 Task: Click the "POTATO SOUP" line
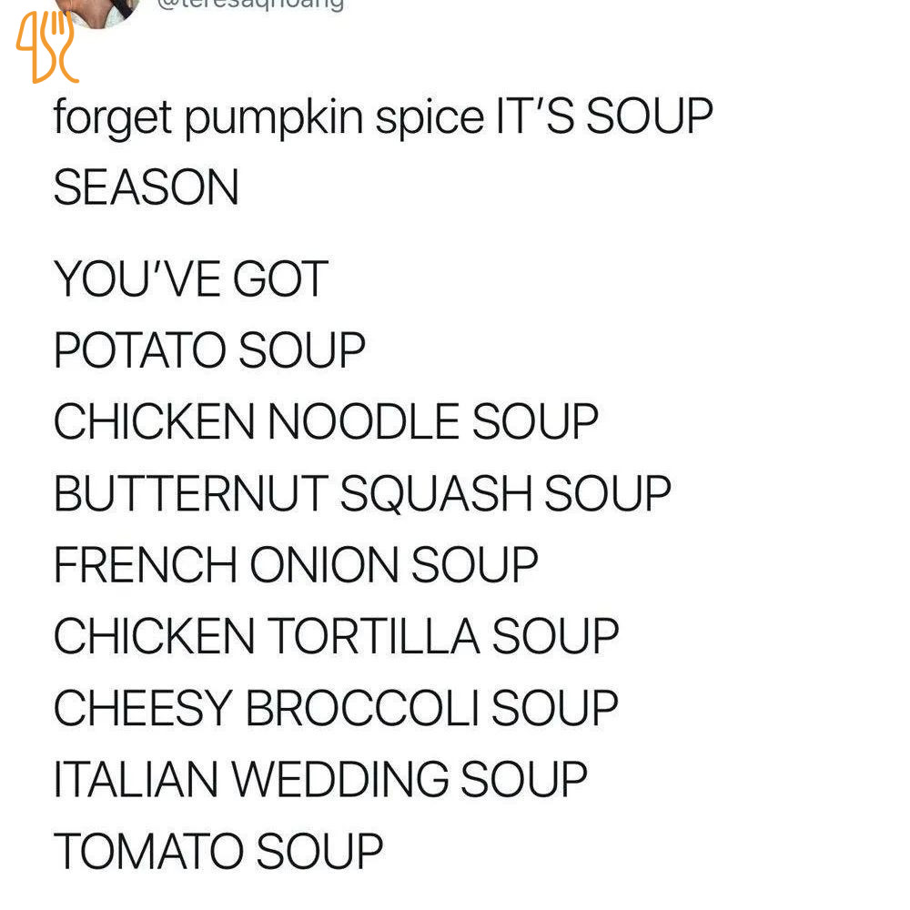click(x=209, y=350)
